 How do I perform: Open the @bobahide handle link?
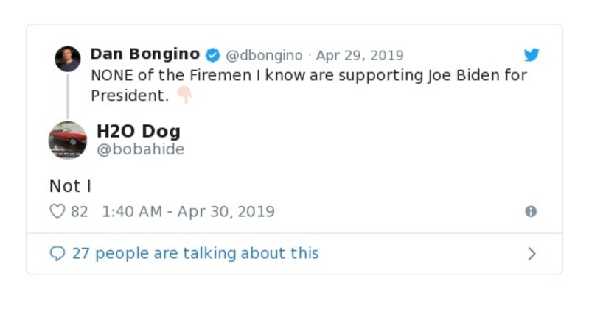click(140, 149)
